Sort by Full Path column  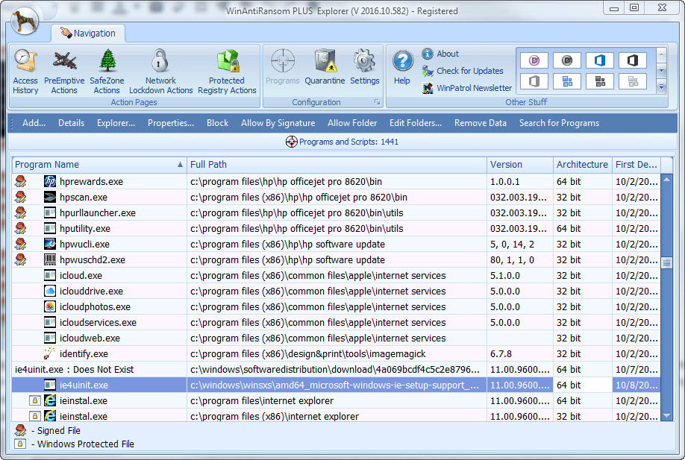pos(337,165)
